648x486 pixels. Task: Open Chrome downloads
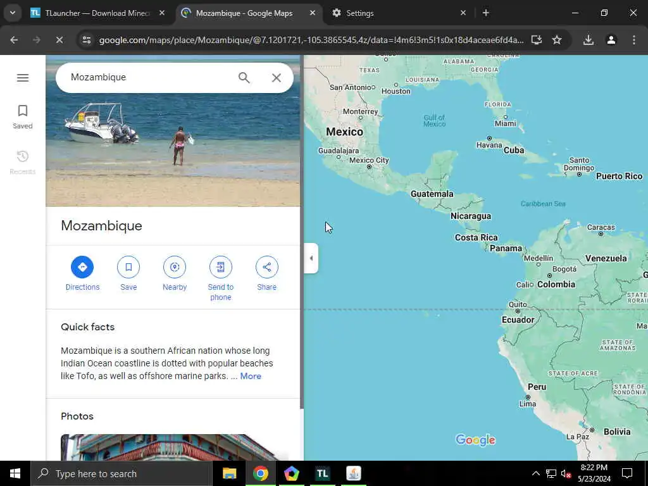(x=589, y=40)
